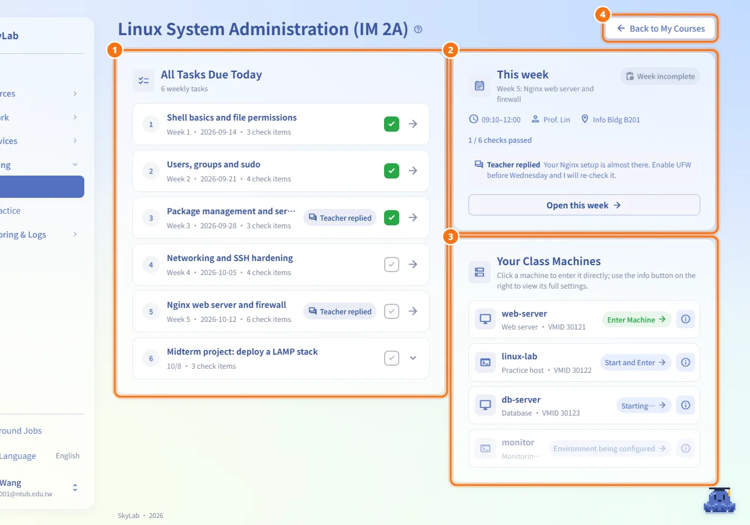Image resolution: width=750 pixels, height=525 pixels.
Task: Expand the sidebar item ending in 'rces'
Action: pyautogui.click(x=75, y=94)
